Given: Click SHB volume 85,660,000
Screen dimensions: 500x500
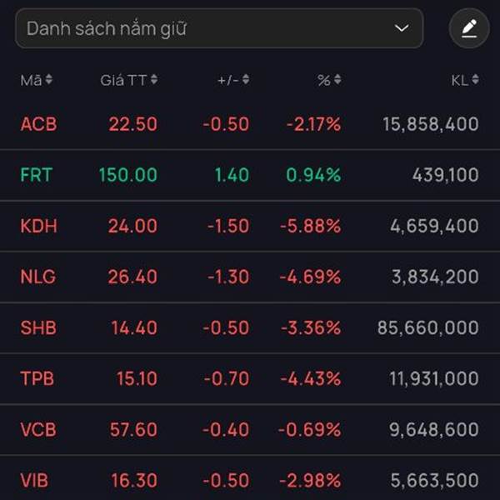Looking at the screenshot, I should coord(428,327).
